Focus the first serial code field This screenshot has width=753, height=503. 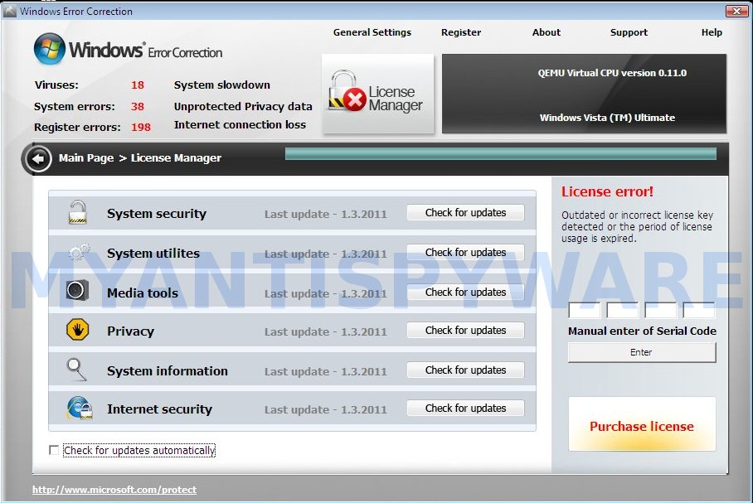tap(584, 310)
